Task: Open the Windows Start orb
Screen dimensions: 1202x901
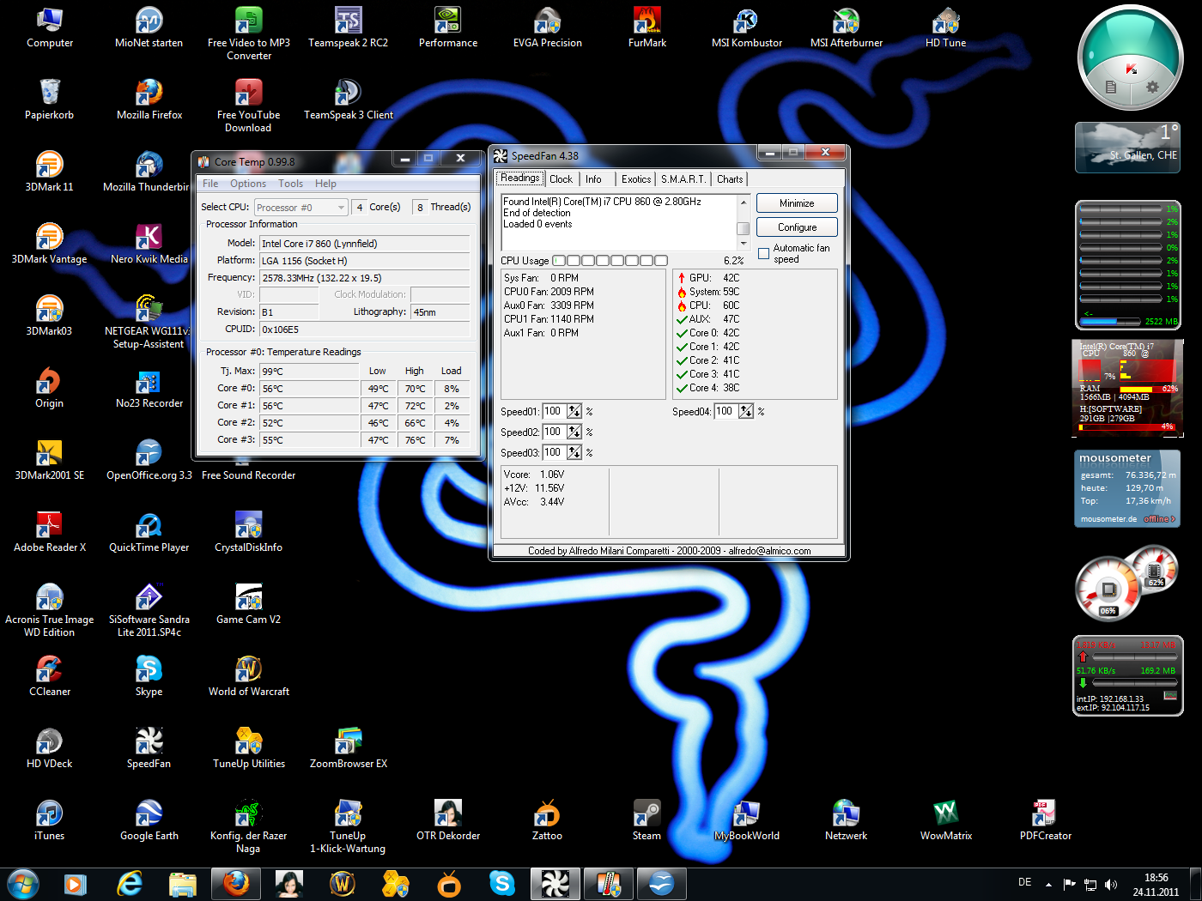Action: pyautogui.click(x=23, y=883)
